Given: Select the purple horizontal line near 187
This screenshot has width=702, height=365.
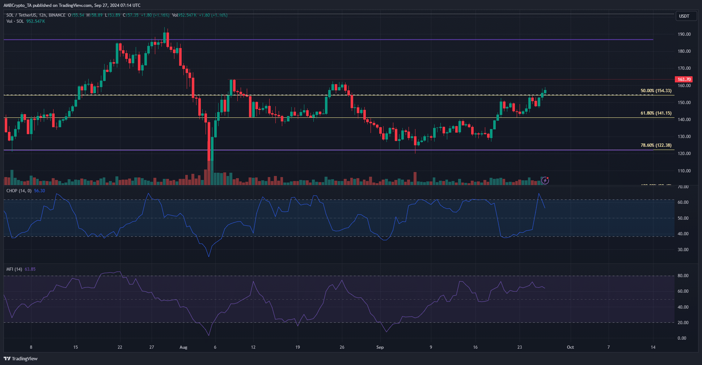Looking at the screenshot, I should 328,40.
